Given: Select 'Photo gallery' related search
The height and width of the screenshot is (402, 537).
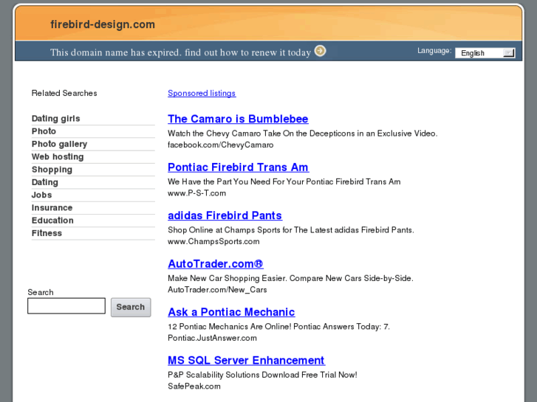Looking at the screenshot, I should click(x=59, y=144).
